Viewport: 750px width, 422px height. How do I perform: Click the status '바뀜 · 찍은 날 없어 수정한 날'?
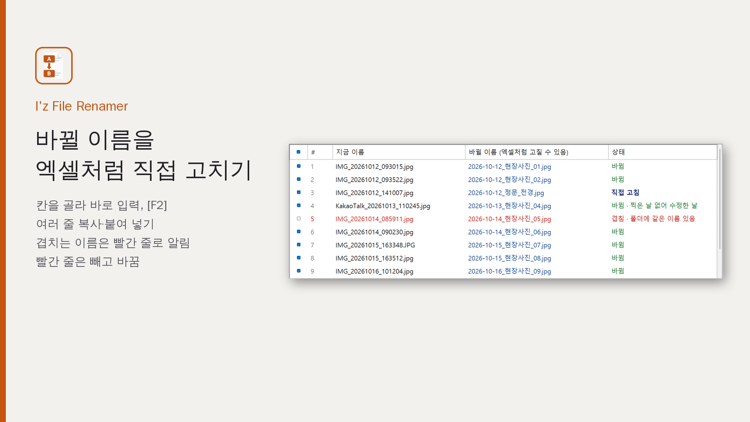tap(654, 206)
